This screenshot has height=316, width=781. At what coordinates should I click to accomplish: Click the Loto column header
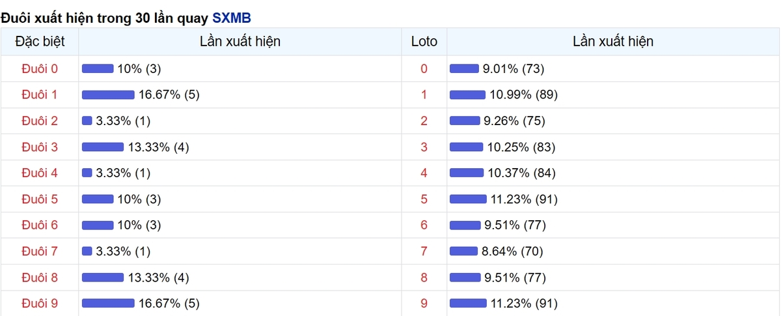click(424, 42)
